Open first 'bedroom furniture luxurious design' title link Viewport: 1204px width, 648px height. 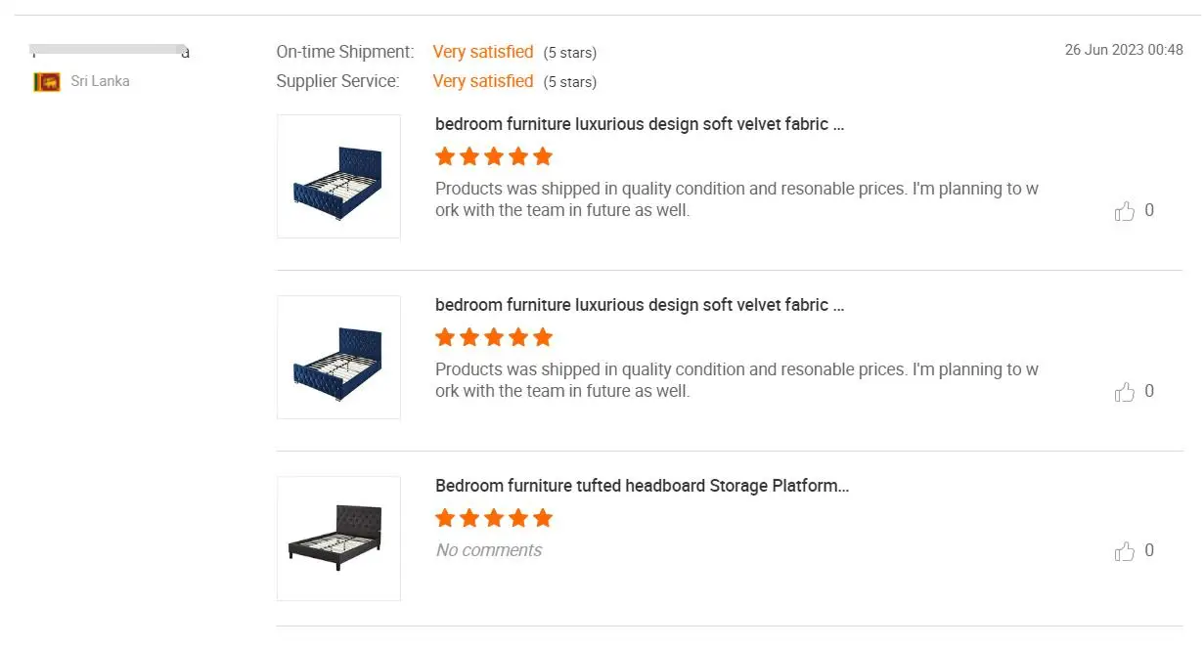640,124
